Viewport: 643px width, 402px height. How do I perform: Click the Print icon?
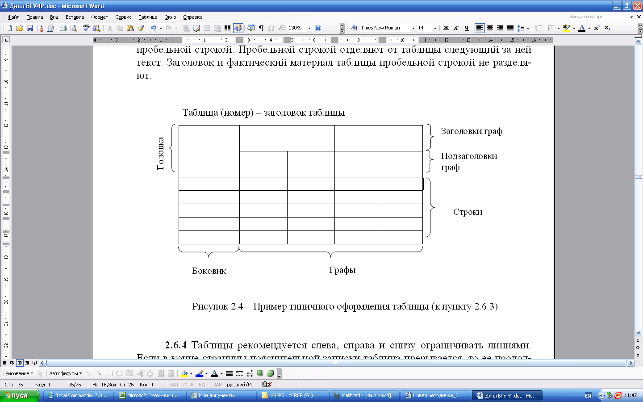63,28
